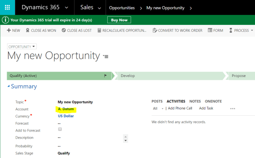Image resolution: width=255 pixels, height=158 pixels.
Task: Click 'We didn't find any activity records' text
Action: [x=178, y=122]
